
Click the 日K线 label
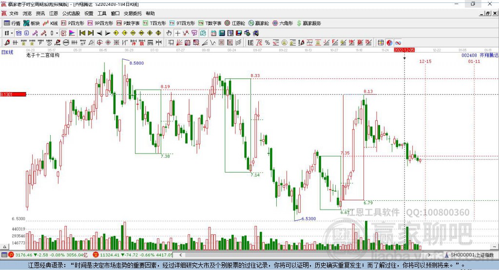coord(7,52)
